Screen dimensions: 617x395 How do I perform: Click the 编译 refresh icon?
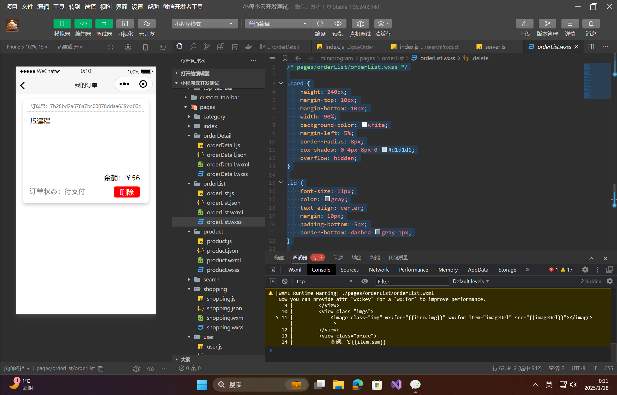[320, 24]
